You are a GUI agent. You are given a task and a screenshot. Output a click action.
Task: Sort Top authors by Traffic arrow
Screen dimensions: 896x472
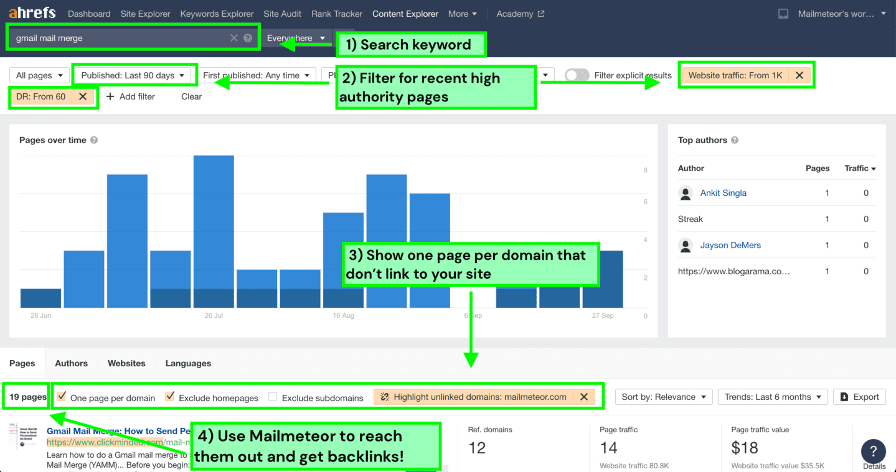[873, 169]
